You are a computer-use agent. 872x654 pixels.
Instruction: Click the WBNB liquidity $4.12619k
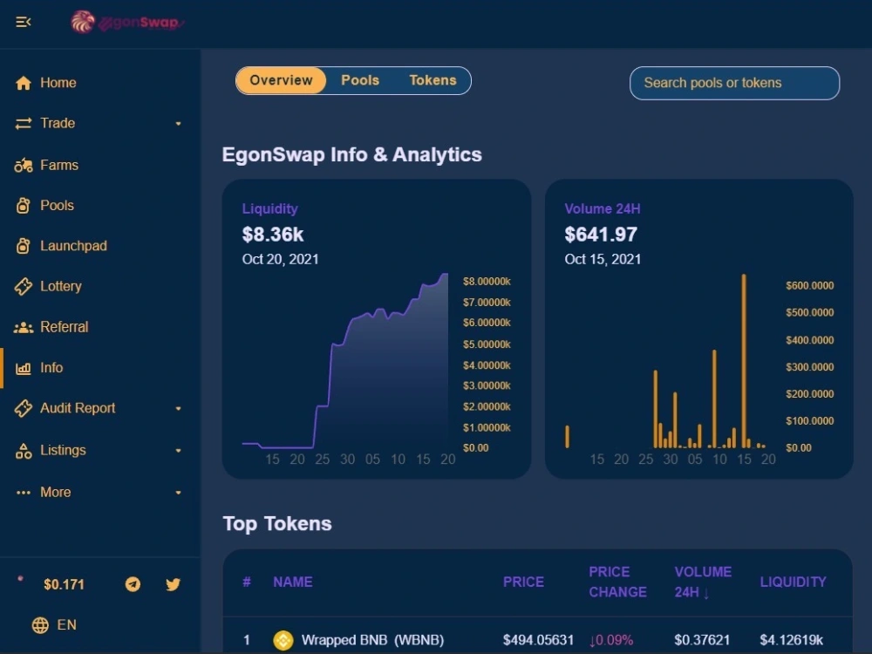[792, 640]
